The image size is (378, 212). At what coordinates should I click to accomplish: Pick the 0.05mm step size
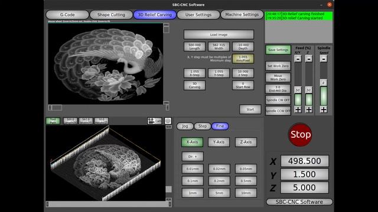pyautogui.click(x=246, y=169)
